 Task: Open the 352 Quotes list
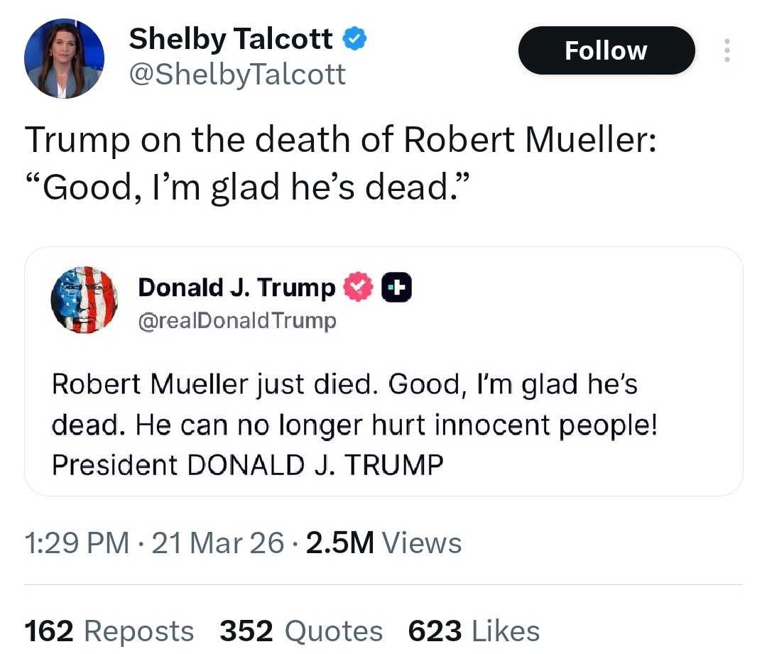(301, 631)
